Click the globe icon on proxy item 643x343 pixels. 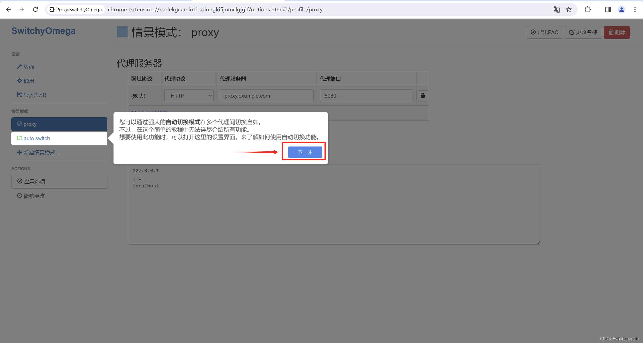[19, 124]
